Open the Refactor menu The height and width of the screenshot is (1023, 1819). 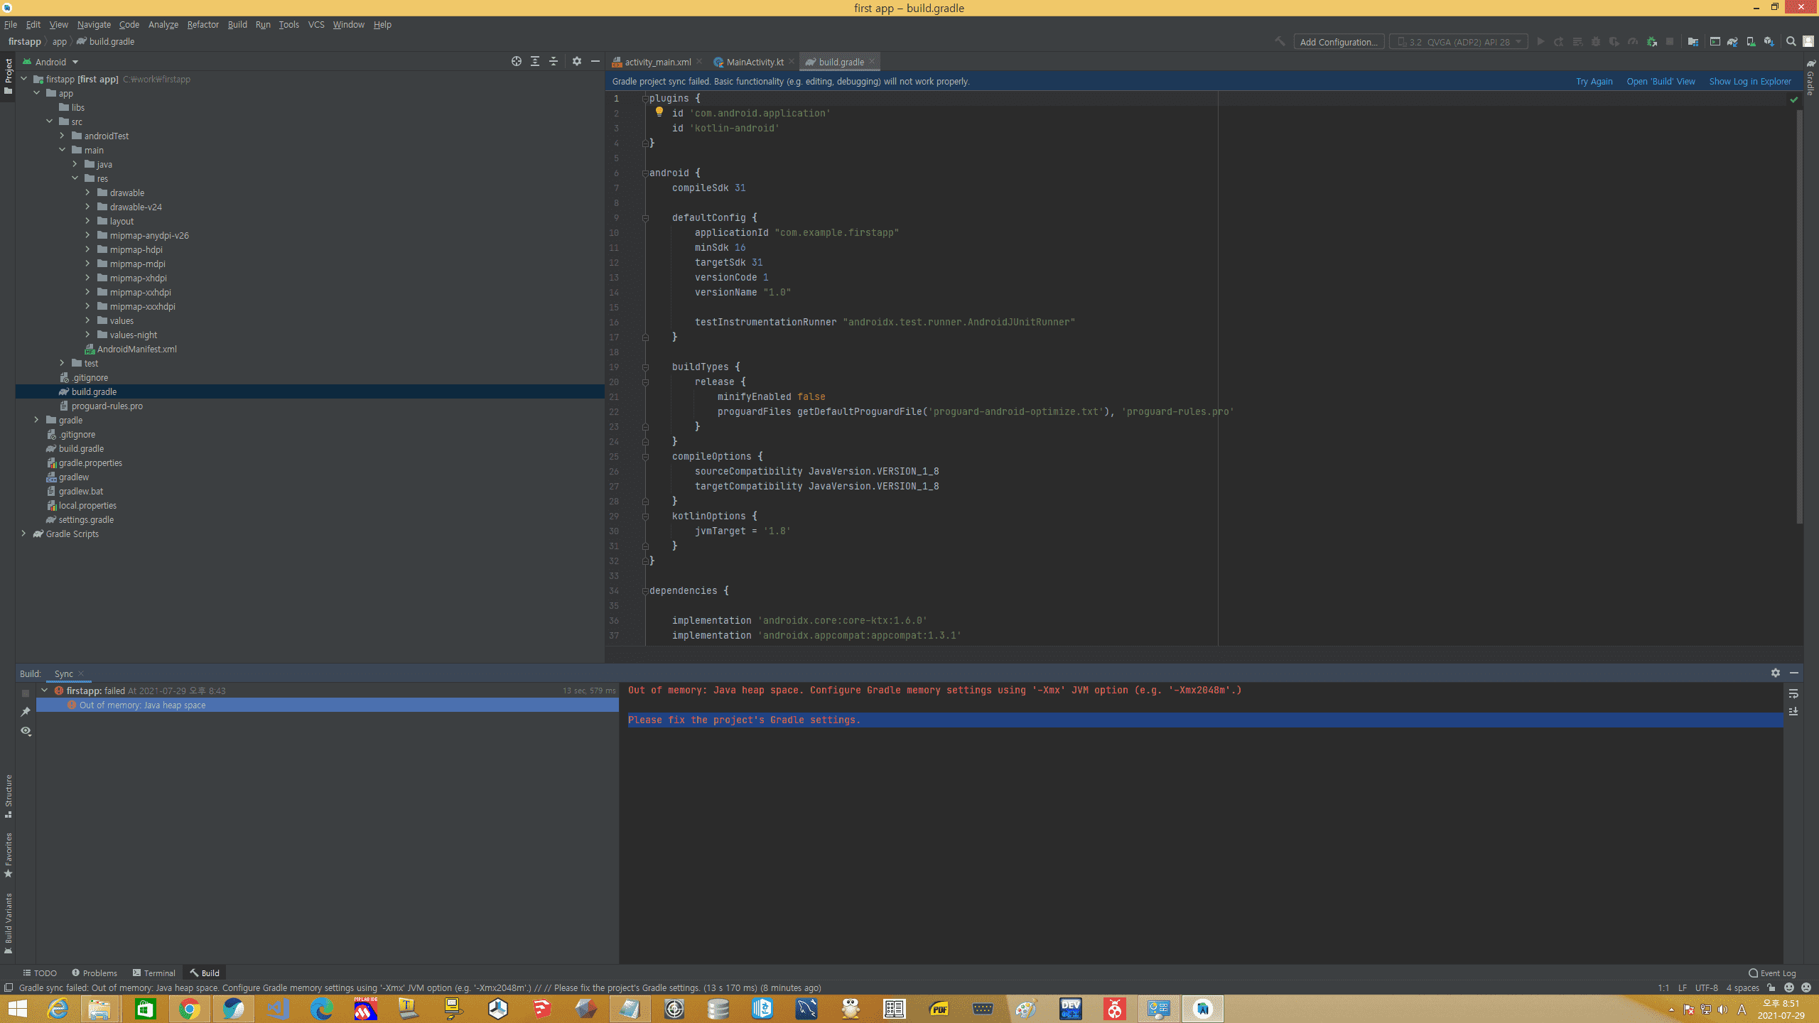point(203,24)
